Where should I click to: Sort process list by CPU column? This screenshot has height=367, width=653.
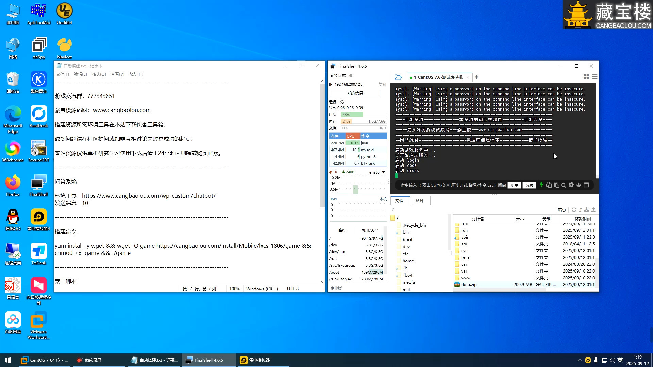coord(352,136)
